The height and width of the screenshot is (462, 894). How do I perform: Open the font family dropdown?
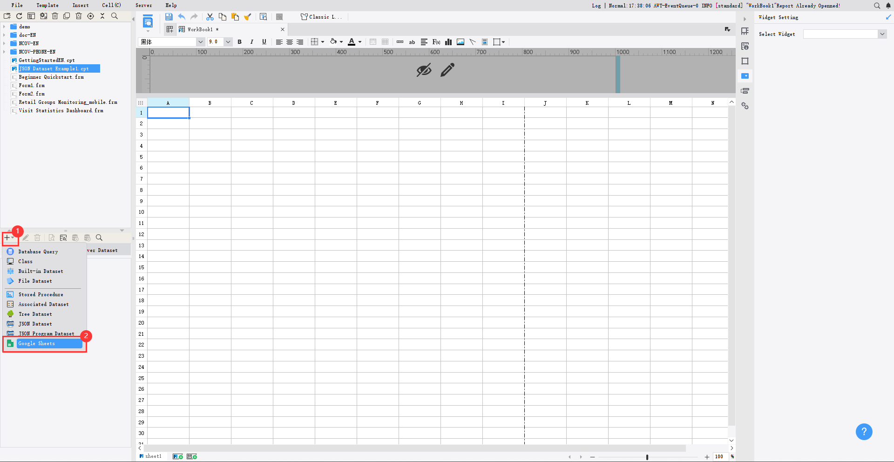click(x=200, y=42)
